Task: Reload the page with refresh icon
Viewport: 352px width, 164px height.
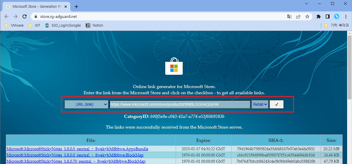Action: (x=24, y=16)
